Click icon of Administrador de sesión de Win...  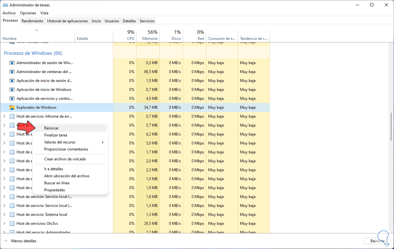12,63
